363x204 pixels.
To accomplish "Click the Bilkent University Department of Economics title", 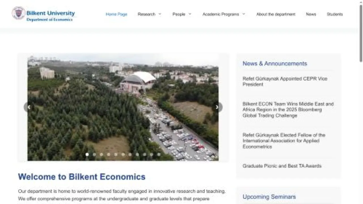I will click(50, 16).
